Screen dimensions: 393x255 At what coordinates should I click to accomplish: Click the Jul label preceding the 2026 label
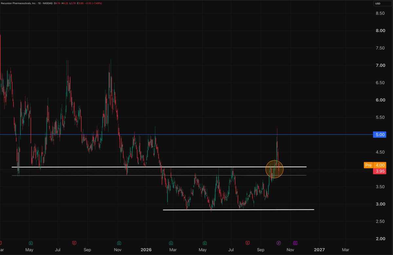(x=58, y=250)
